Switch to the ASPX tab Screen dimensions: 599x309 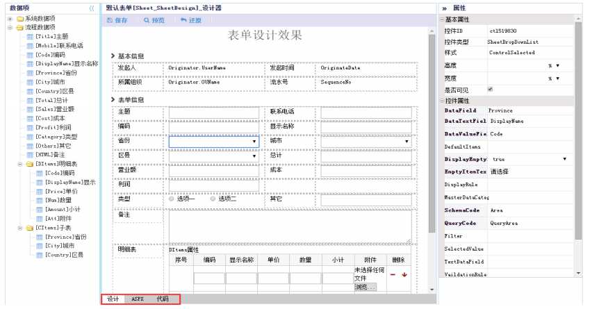point(138,299)
